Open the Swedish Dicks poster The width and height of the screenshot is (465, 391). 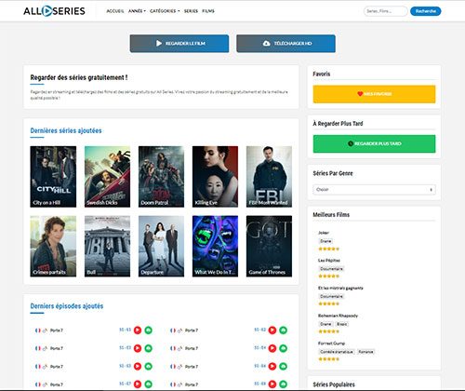(x=107, y=177)
